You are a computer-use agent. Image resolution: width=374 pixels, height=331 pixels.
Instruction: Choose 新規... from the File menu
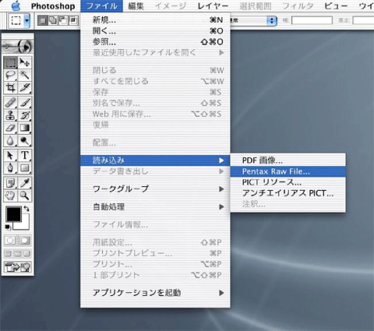coord(155,20)
